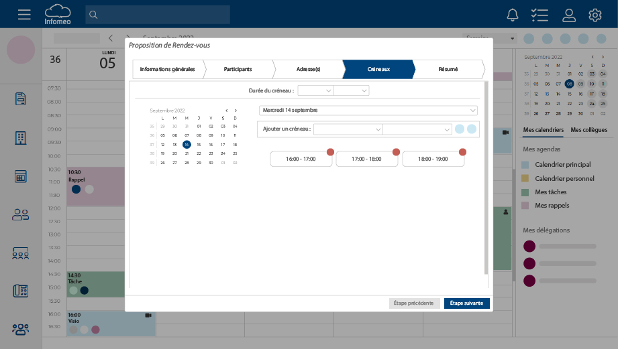Go to previous week in main calendar
618x349 pixels.
[x=111, y=38]
